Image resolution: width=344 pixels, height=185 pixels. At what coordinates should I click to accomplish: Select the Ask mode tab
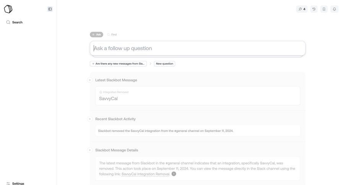tap(96, 34)
